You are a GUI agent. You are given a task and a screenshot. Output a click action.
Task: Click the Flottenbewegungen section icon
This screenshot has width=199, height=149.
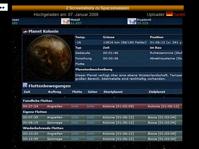[25, 85]
